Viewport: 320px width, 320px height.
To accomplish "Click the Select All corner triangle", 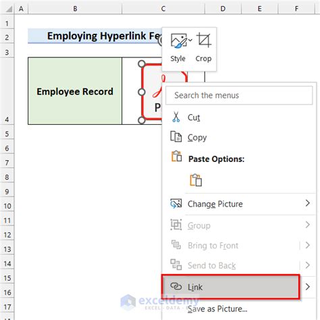I will 9,9.
